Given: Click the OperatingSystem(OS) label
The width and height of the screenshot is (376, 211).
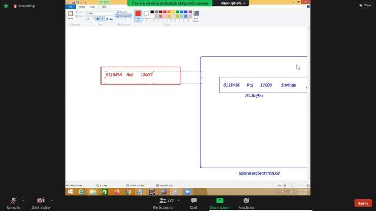Looking at the screenshot, I should pos(258,173).
